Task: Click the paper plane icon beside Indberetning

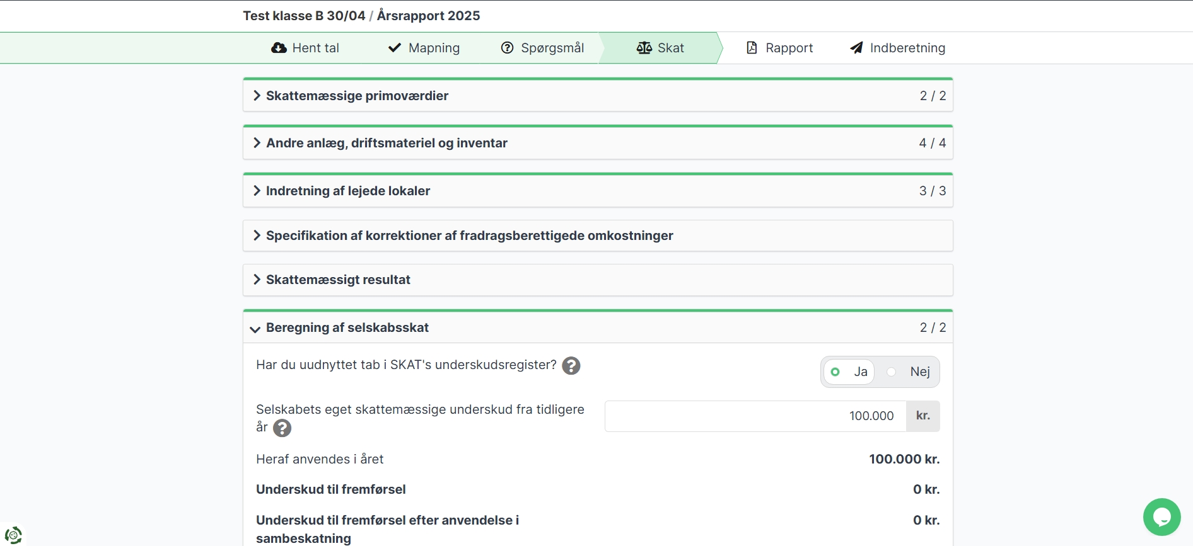Action: point(856,48)
